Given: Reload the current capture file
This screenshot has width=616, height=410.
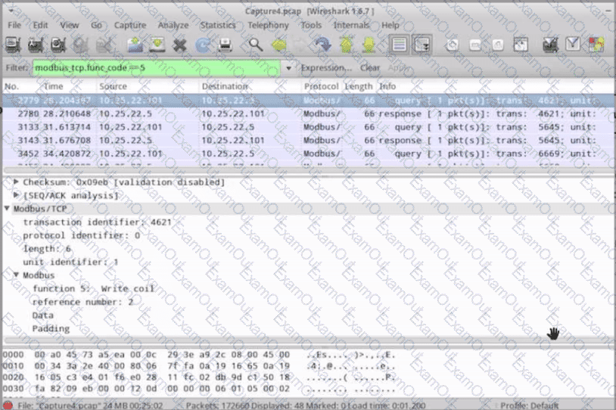Looking at the screenshot, I should point(202,45).
